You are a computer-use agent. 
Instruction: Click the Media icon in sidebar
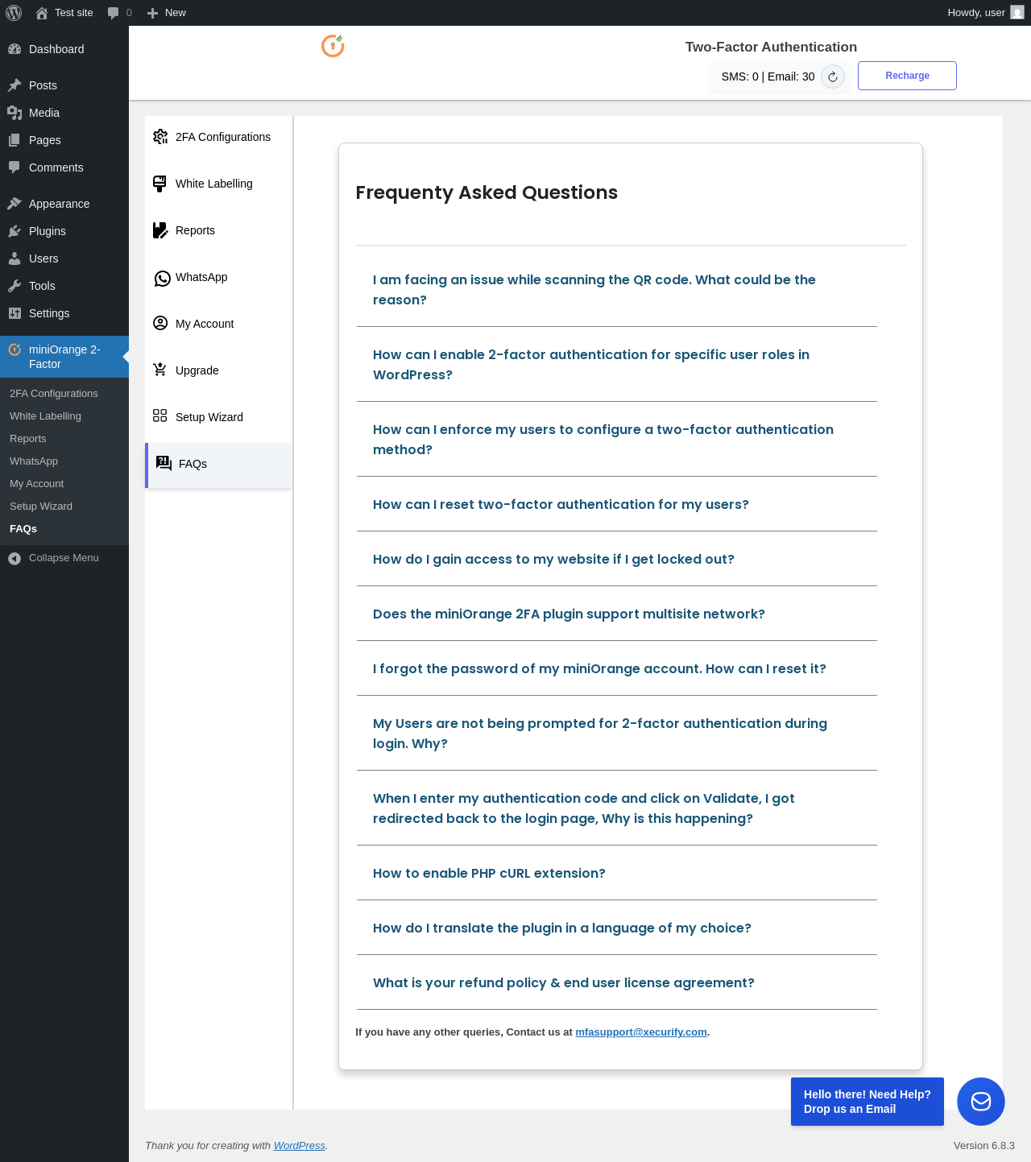click(14, 113)
